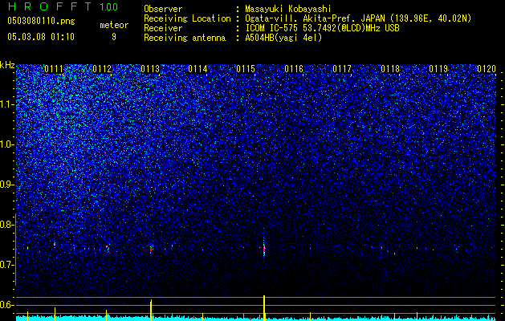Click the yellow power spike below 0113

click(151, 310)
